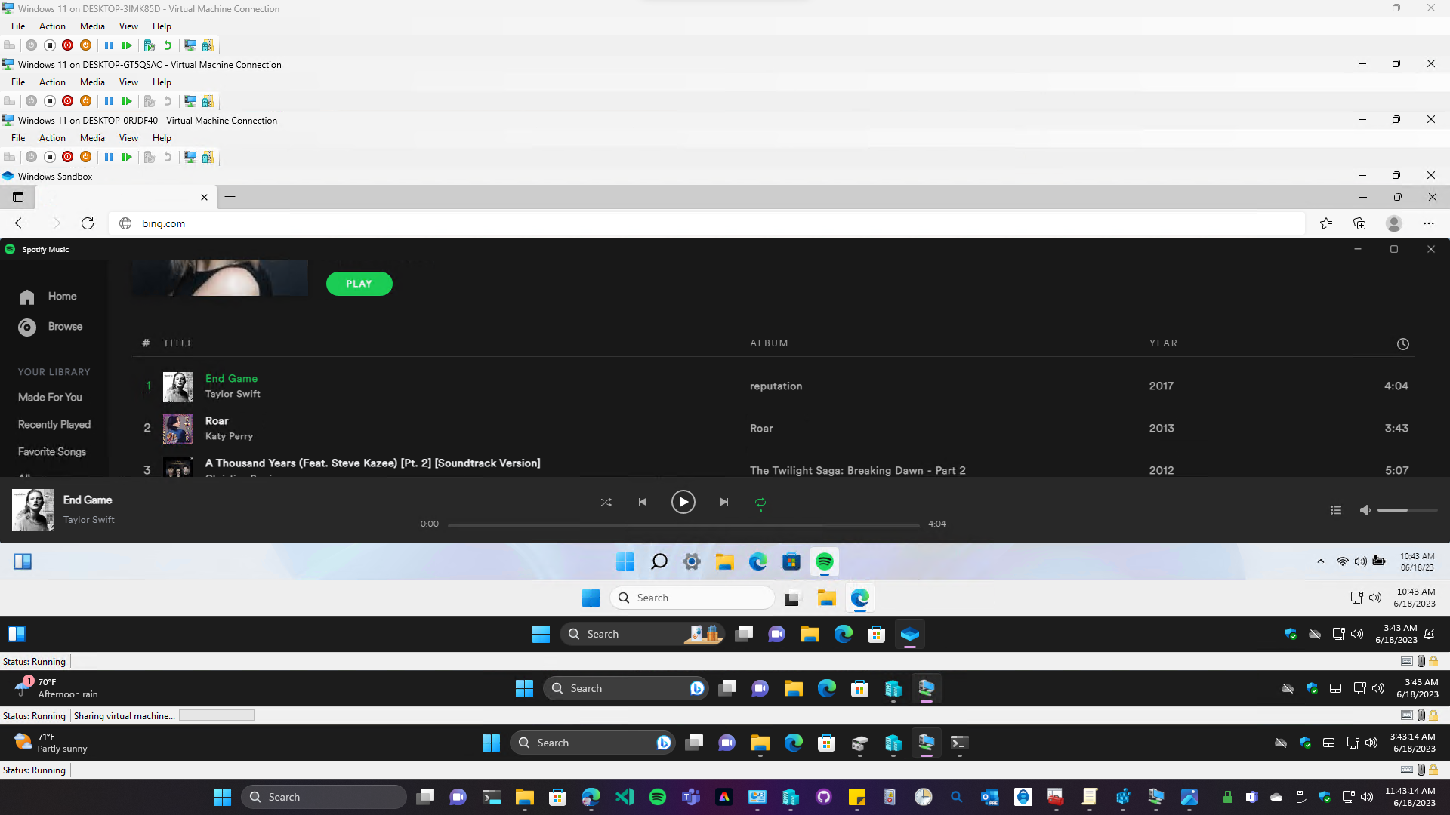
Task: Open Browse in Spotify sidebar
Action: (65, 327)
